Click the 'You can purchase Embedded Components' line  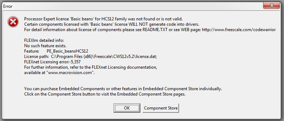[x=123, y=89]
